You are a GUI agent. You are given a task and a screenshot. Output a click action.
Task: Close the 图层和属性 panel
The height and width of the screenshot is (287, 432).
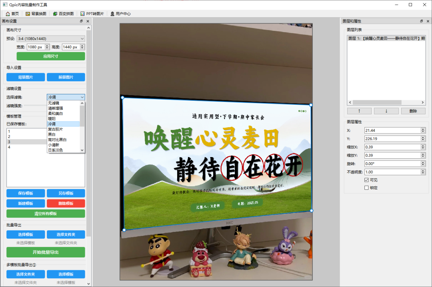[427, 21]
